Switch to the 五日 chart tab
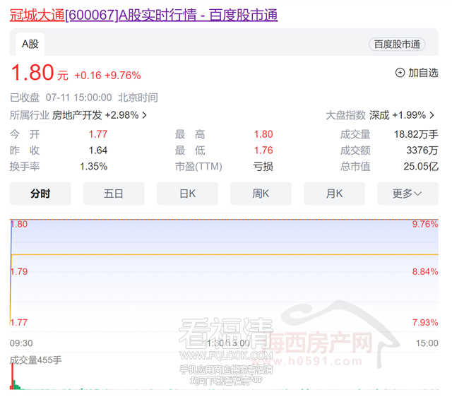This screenshot has height=397, width=452. click(114, 194)
